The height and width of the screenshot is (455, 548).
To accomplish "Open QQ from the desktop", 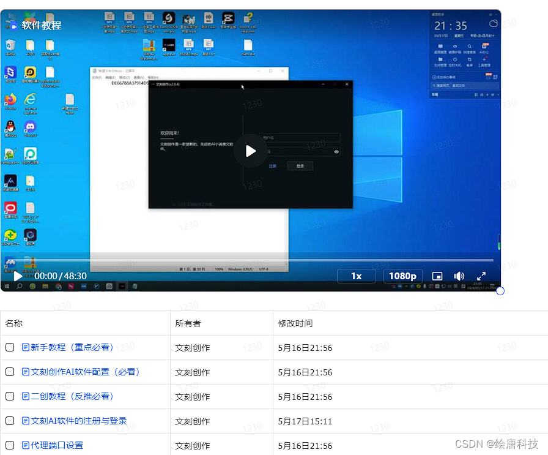I will (x=10, y=127).
